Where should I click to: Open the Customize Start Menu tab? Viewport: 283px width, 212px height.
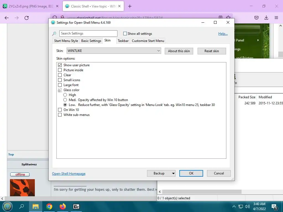[x=148, y=41]
